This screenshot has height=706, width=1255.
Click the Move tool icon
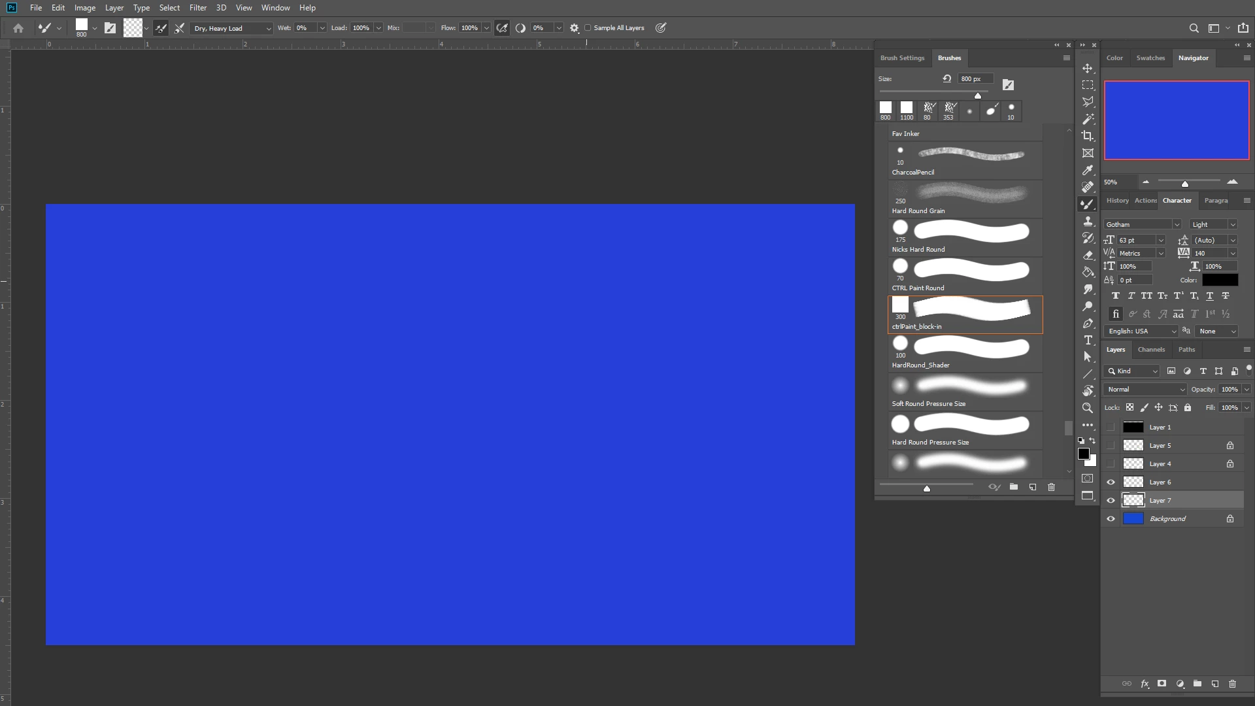(1088, 68)
